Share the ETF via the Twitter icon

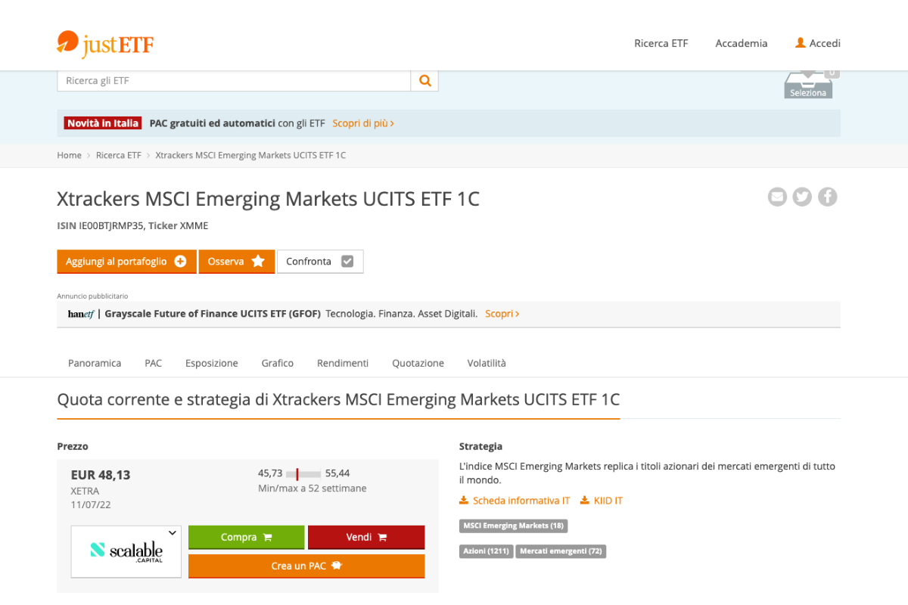pos(802,197)
